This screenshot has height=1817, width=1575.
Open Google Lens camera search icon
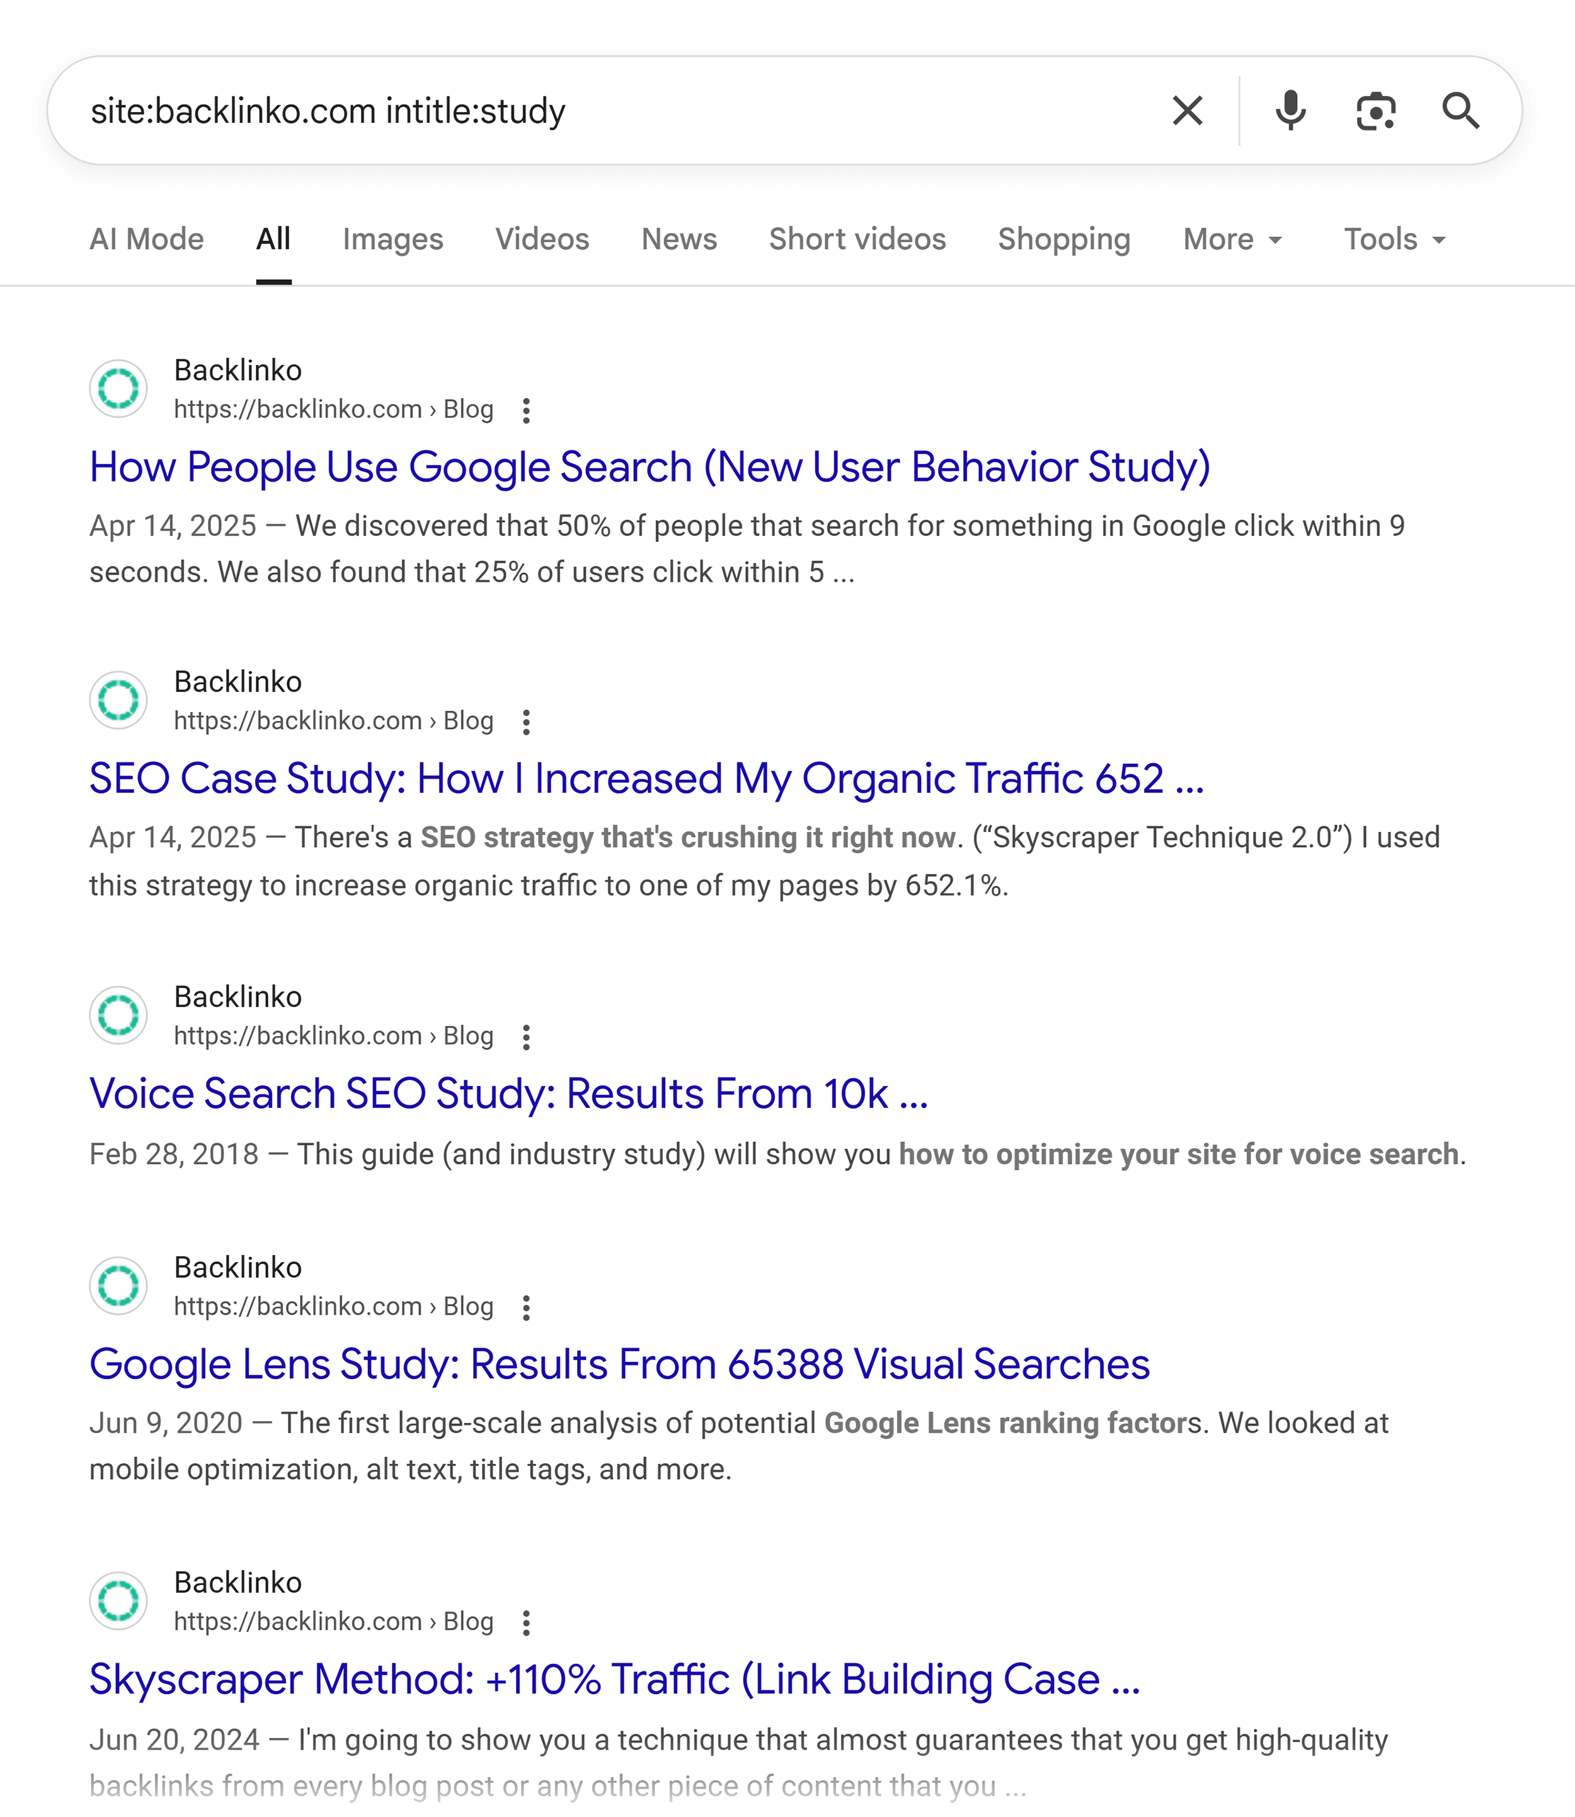(x=1375, y=111)
